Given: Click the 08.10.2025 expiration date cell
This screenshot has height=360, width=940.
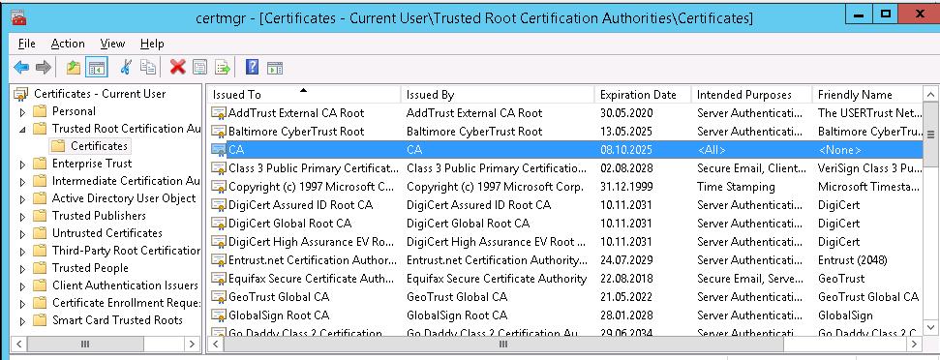Looking at the screenshot, I should [x=626, y=150].
